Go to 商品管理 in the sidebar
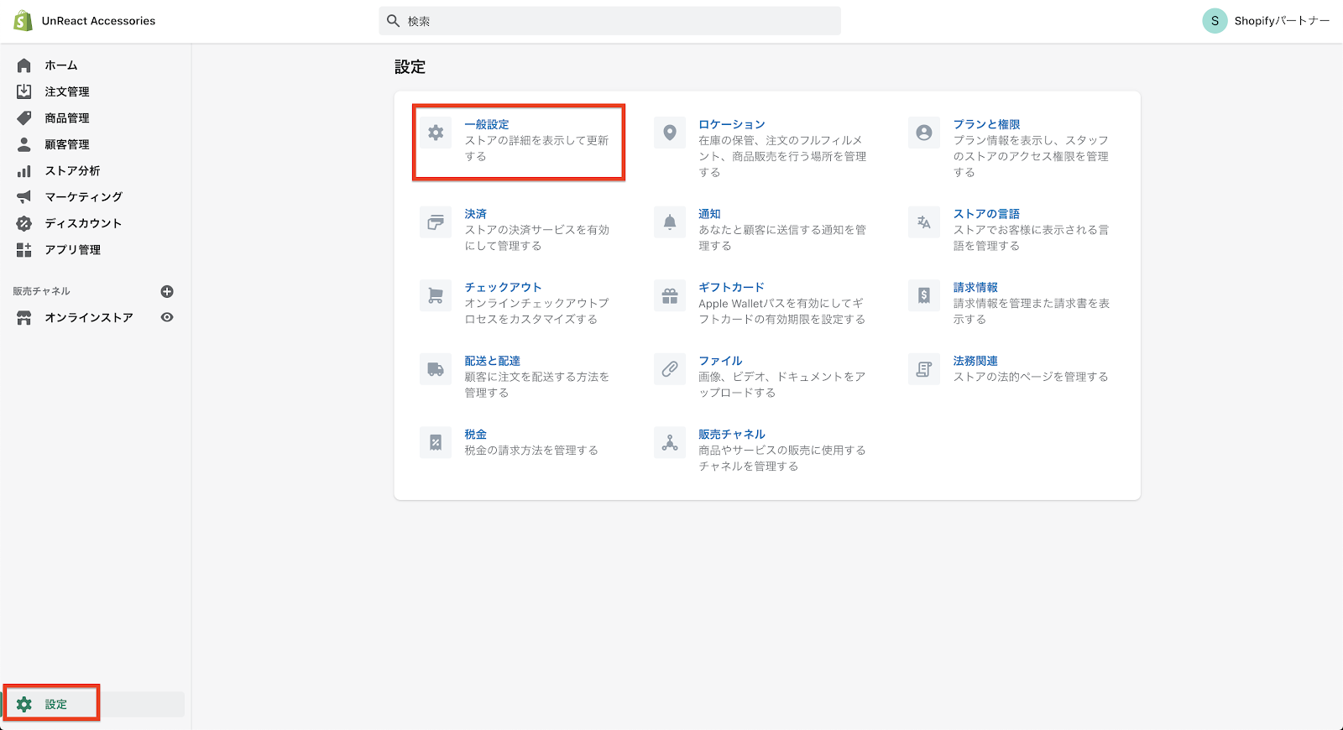Image resolution: width=1343 pixels, height=730 pixels. pyautogui.click(x=67, y=118)
